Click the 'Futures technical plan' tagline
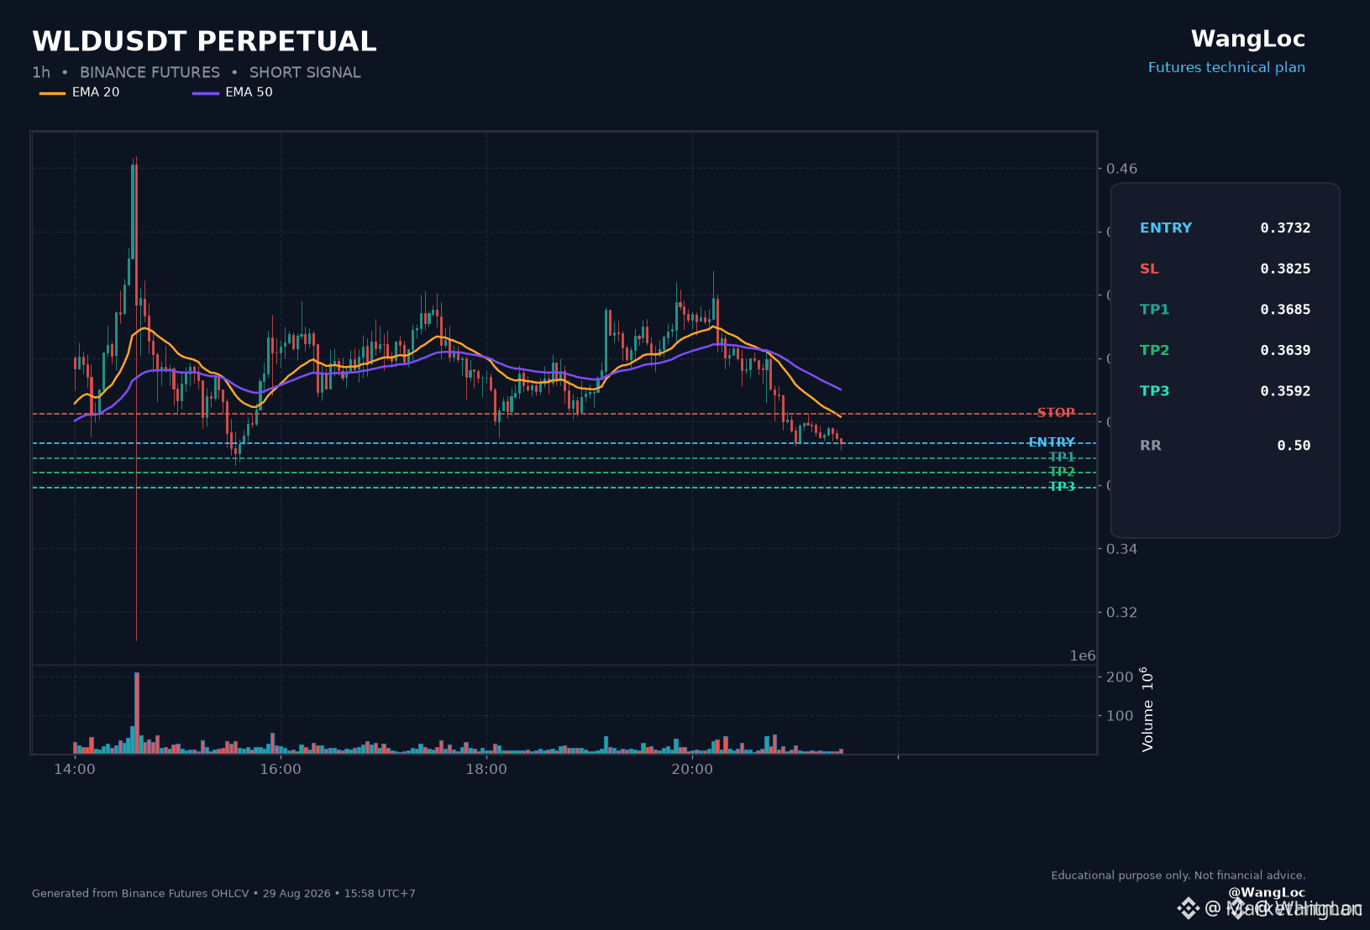 tap(1226, 67)
